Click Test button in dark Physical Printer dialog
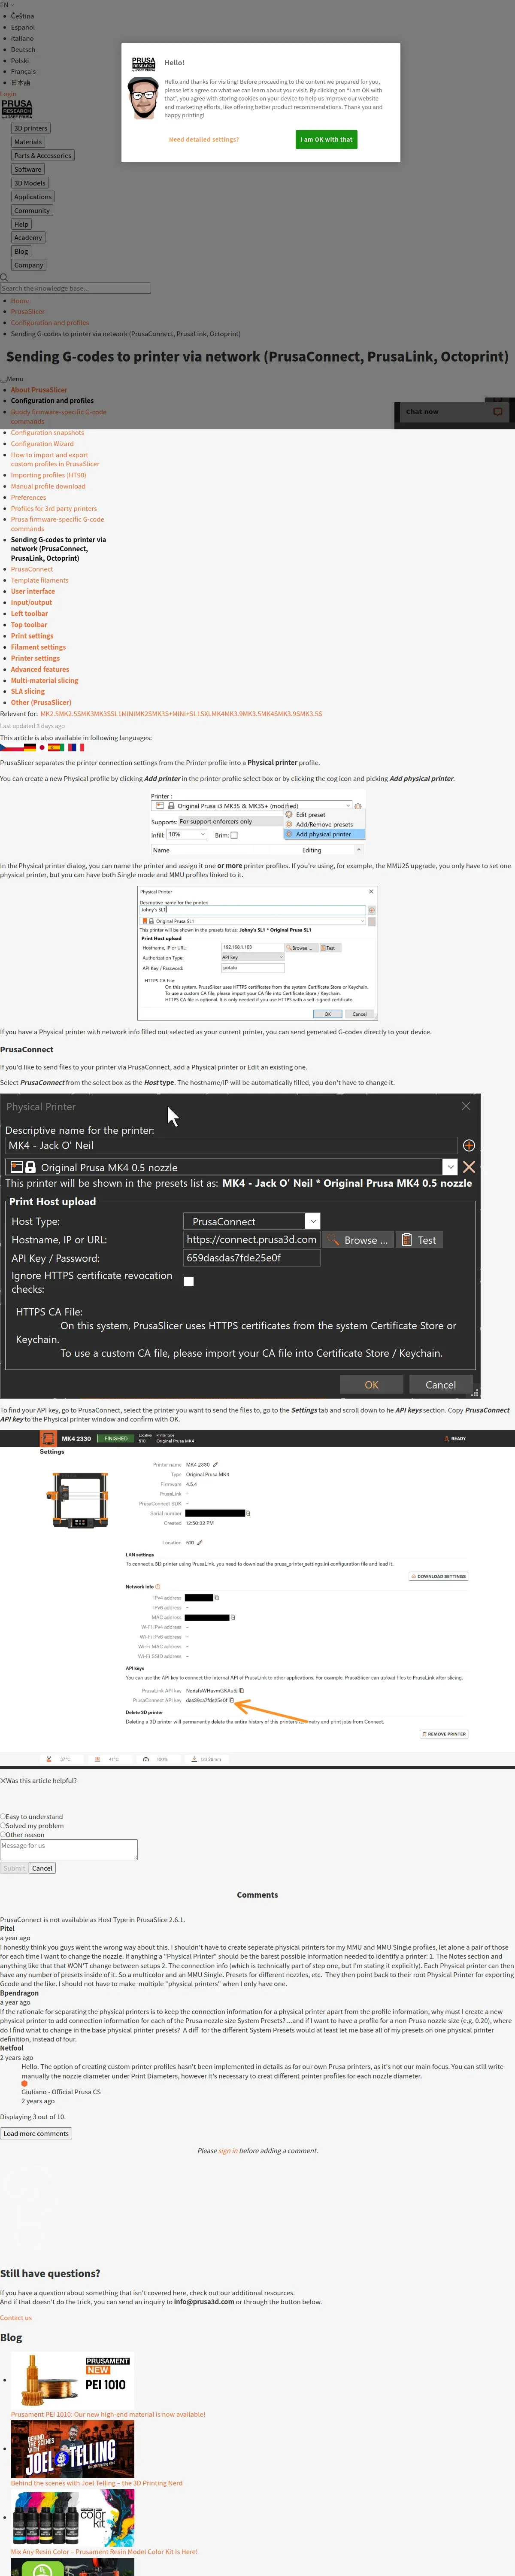515x2576 pixels. coord(419,1240)
